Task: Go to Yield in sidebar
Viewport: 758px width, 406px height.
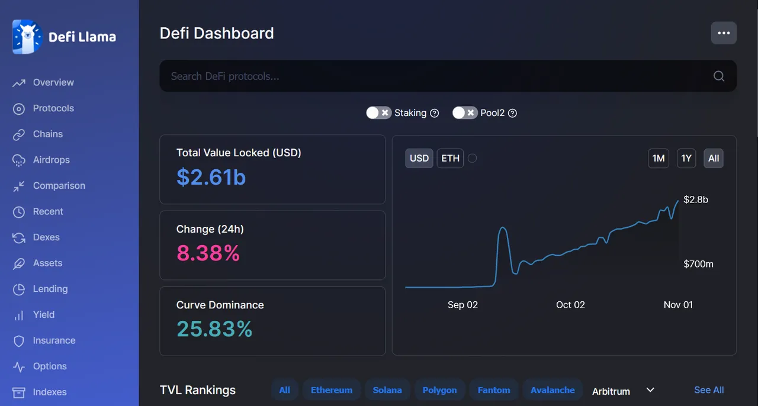Action: [44, 314]
